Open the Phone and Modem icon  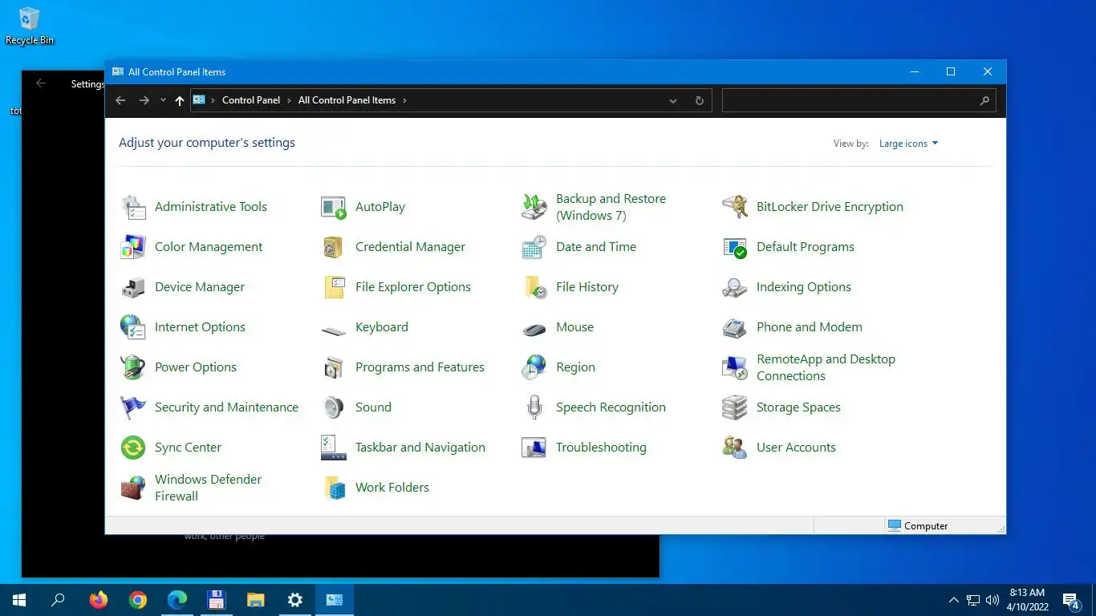[x=735, y=327]
